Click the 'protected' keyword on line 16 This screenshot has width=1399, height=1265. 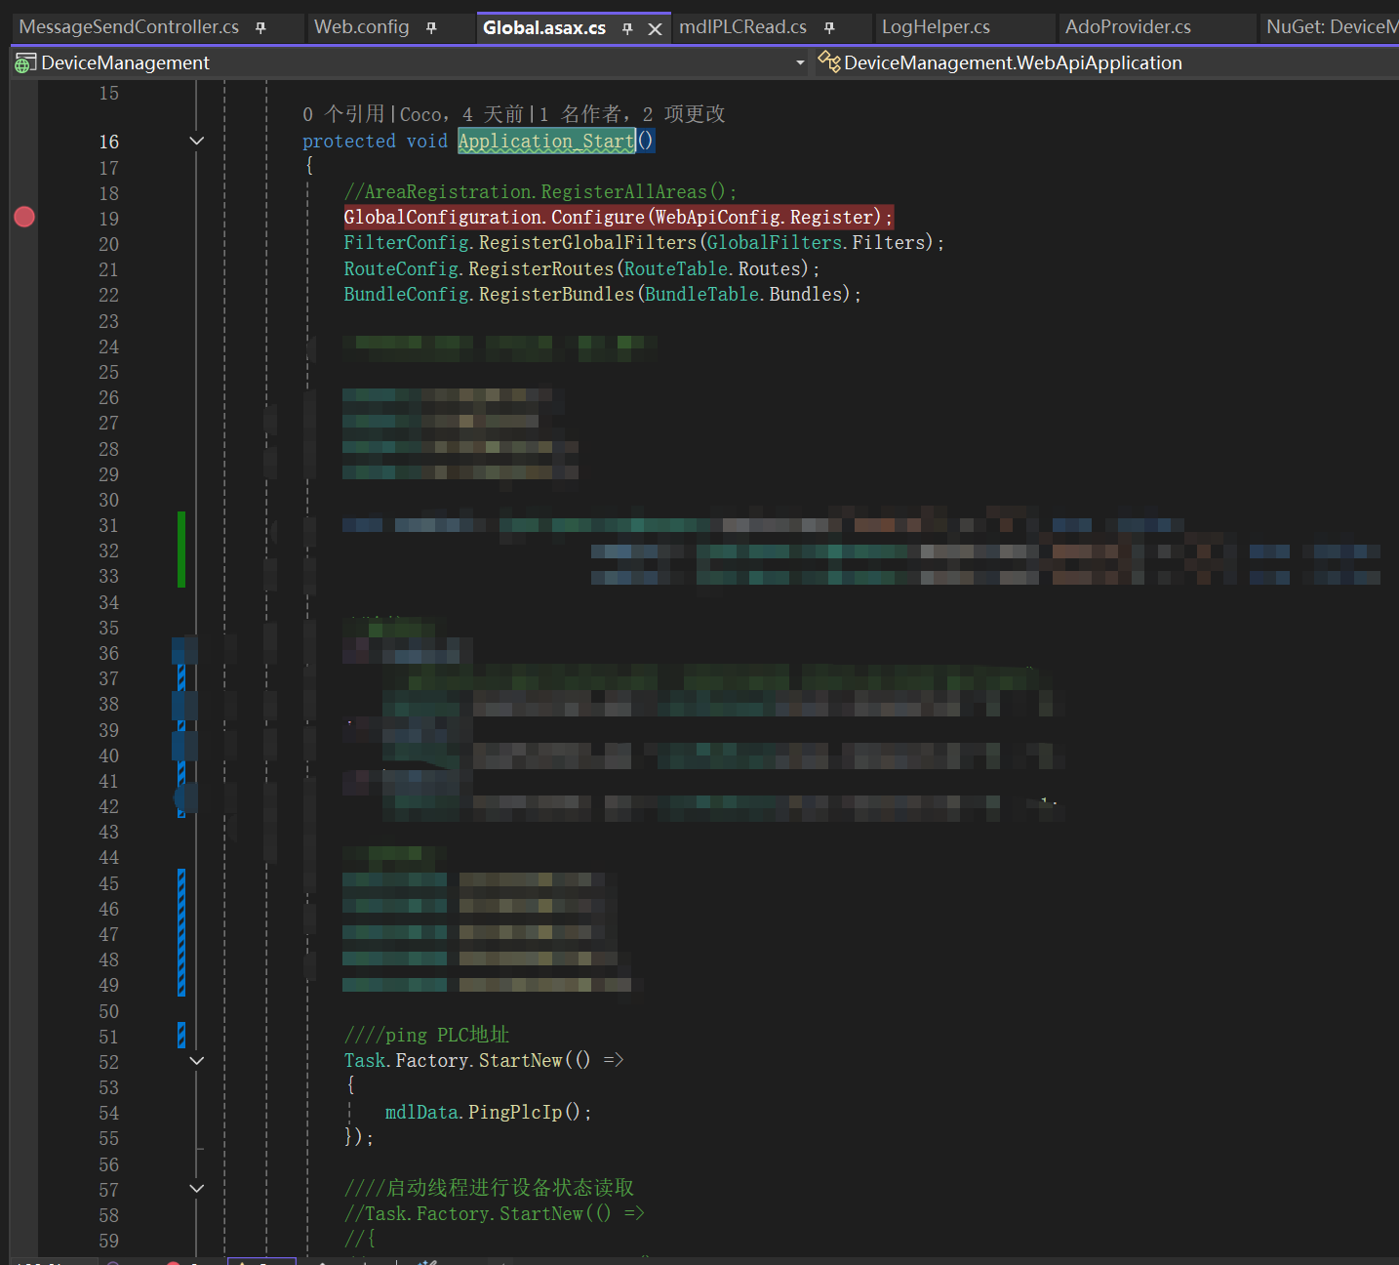point(349,142)
